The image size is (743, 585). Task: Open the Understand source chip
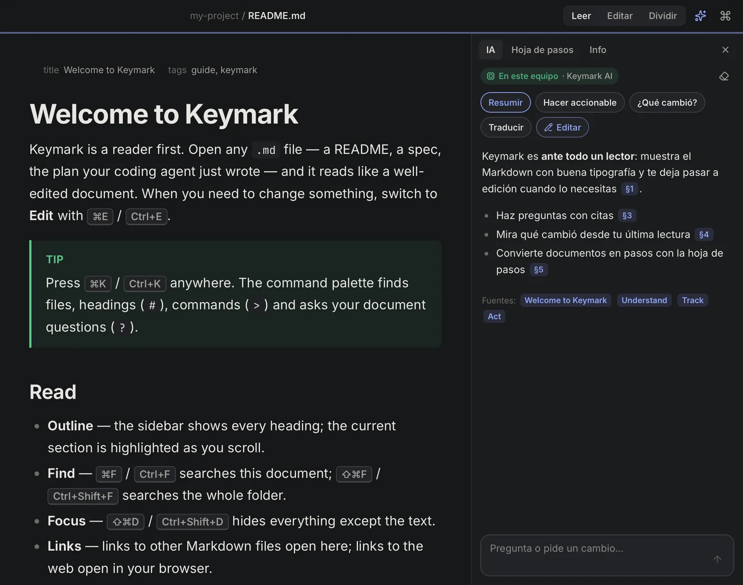(644, 300)
